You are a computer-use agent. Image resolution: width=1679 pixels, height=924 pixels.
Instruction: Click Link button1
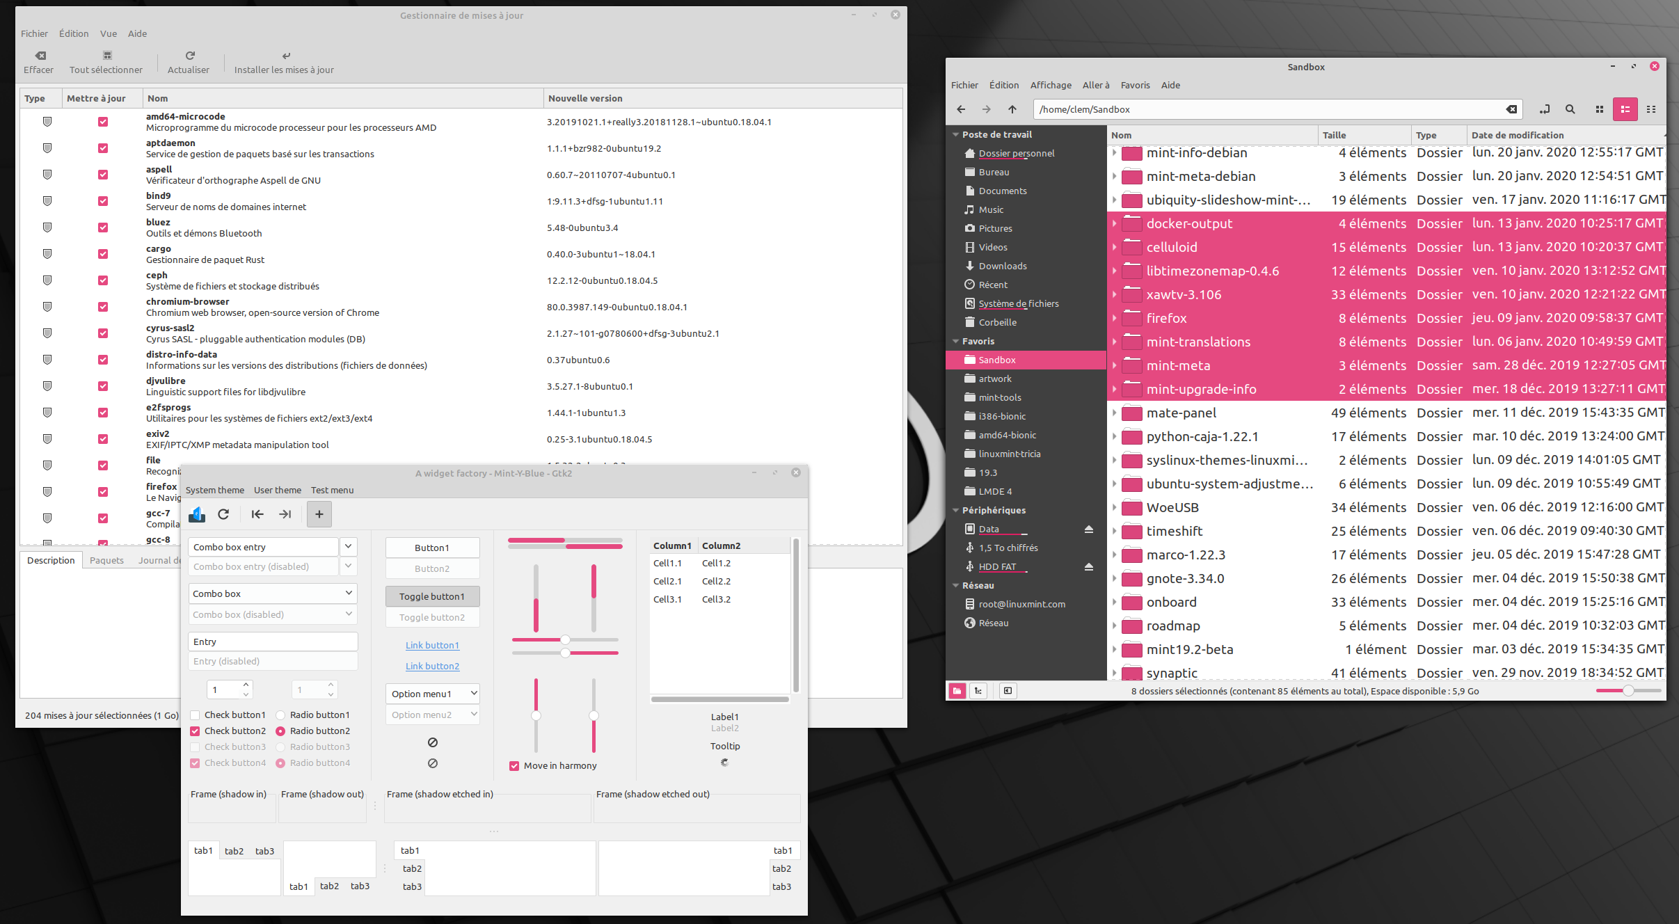point(432,645)
